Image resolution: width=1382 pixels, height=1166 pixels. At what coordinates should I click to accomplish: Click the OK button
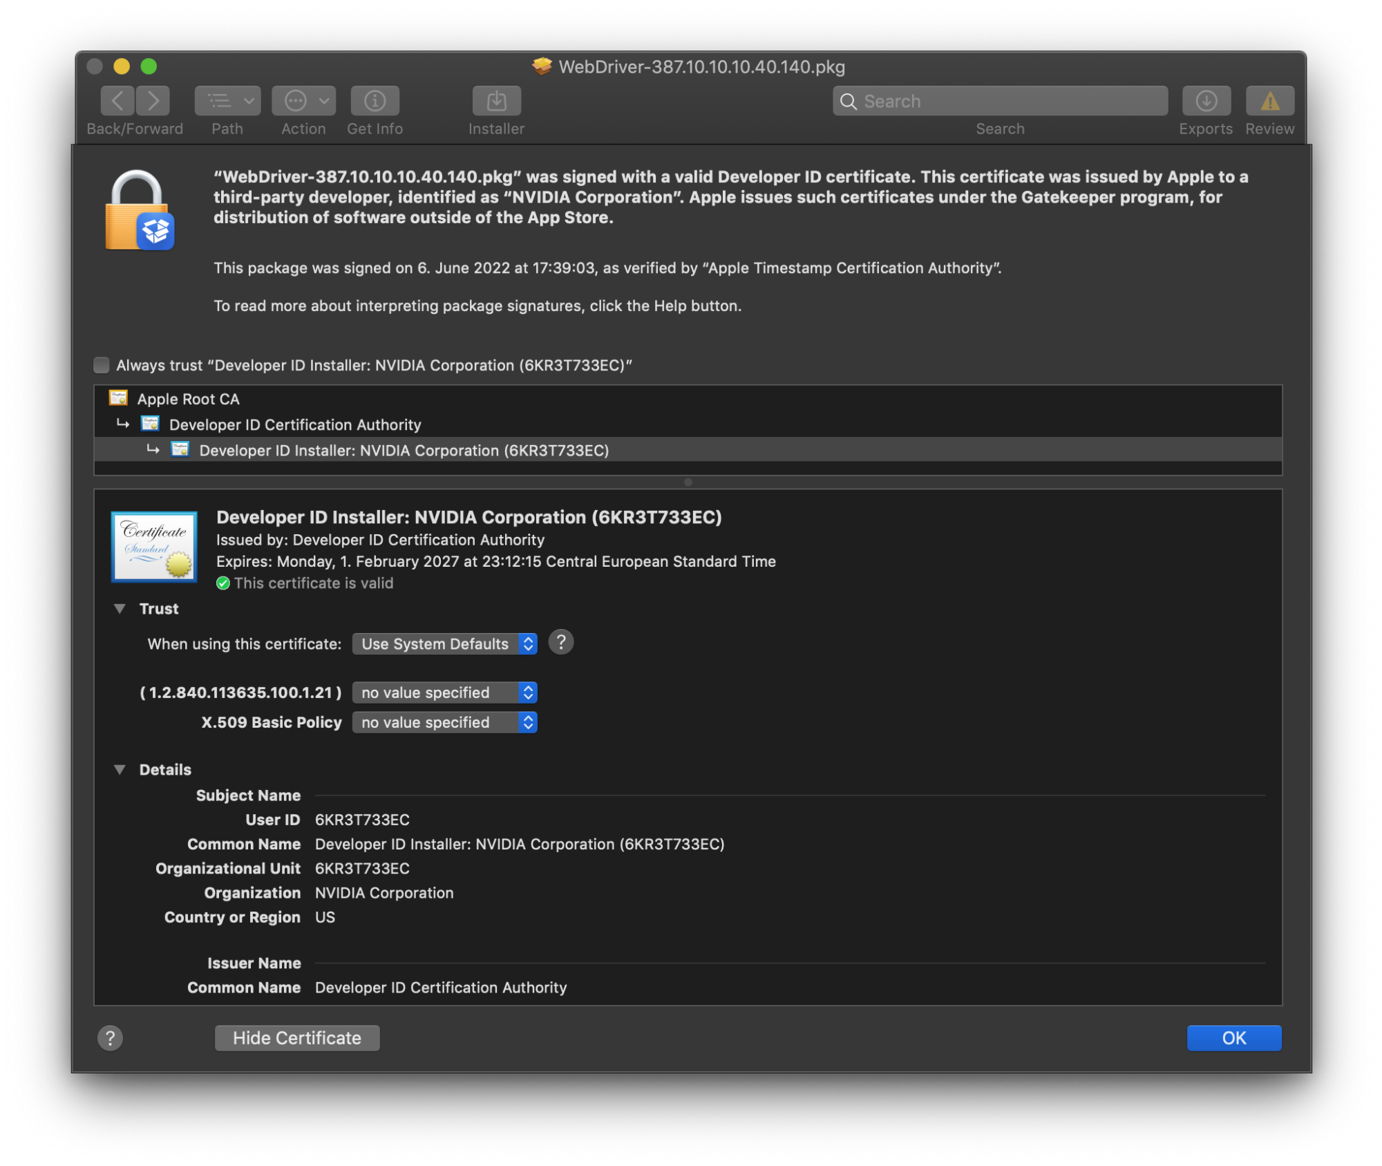[x=1233, y=1037]
